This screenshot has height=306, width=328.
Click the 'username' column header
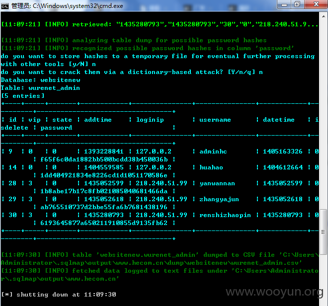click(215, 120)
